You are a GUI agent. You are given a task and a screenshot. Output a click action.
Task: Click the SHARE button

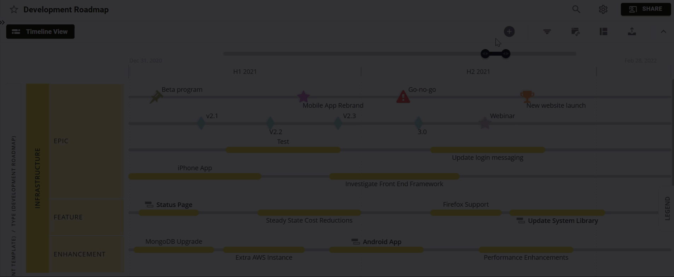tap(646, 9)
